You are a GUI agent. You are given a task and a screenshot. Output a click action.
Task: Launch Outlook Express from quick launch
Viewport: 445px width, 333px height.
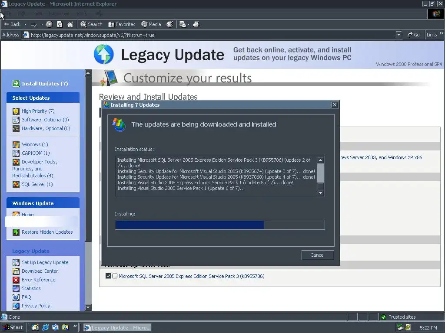(x=55, y=327)
